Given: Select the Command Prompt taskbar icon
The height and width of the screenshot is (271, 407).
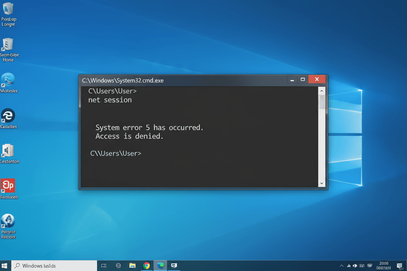Looking at the screenshot, I should click(x=174, y=265).
